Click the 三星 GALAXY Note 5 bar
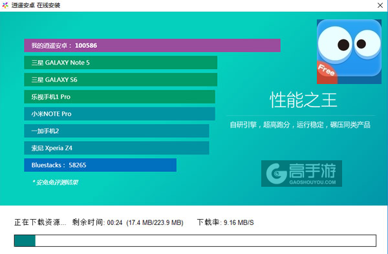 (121, 63)
